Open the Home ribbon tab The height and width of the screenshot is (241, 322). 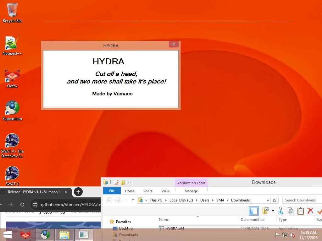pos(130,191)
